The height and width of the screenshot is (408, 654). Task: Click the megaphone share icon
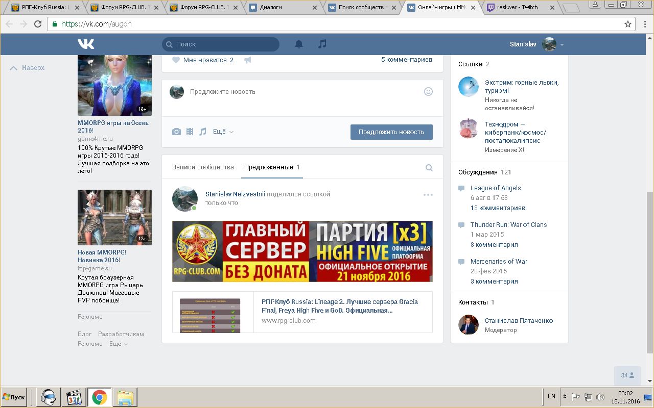click(248, 60)
